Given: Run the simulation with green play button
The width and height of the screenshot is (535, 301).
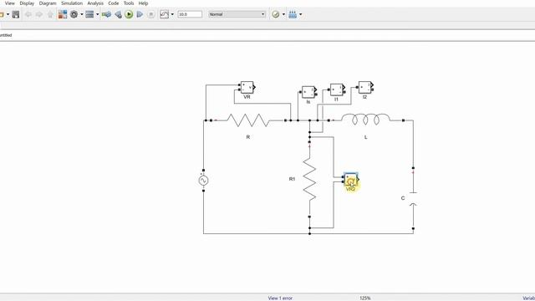Looking at the screenshot, I should point(129,14).
